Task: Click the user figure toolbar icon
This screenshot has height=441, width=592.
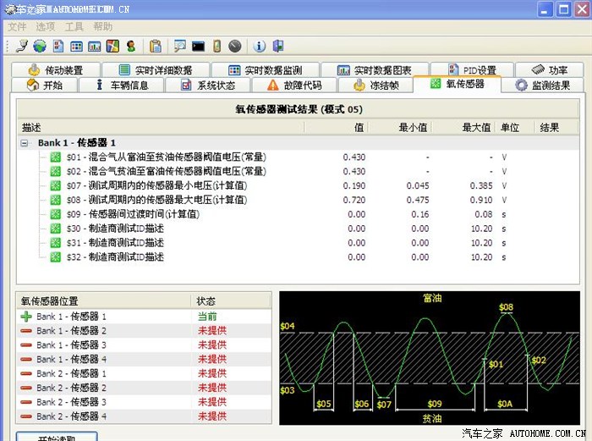Action: coord(131,46)
